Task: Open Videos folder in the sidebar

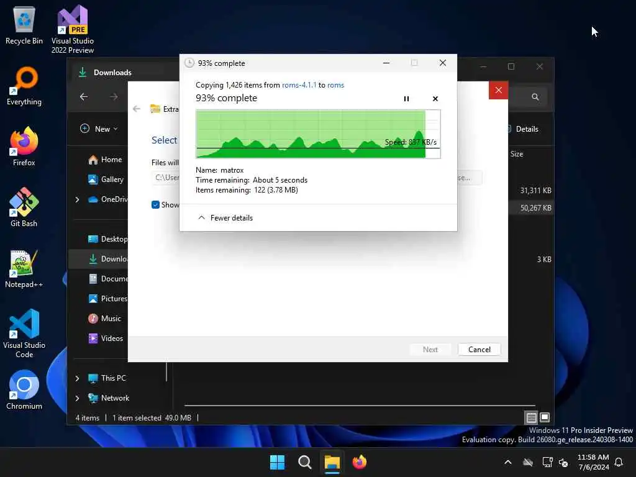Action: (106, 338)
